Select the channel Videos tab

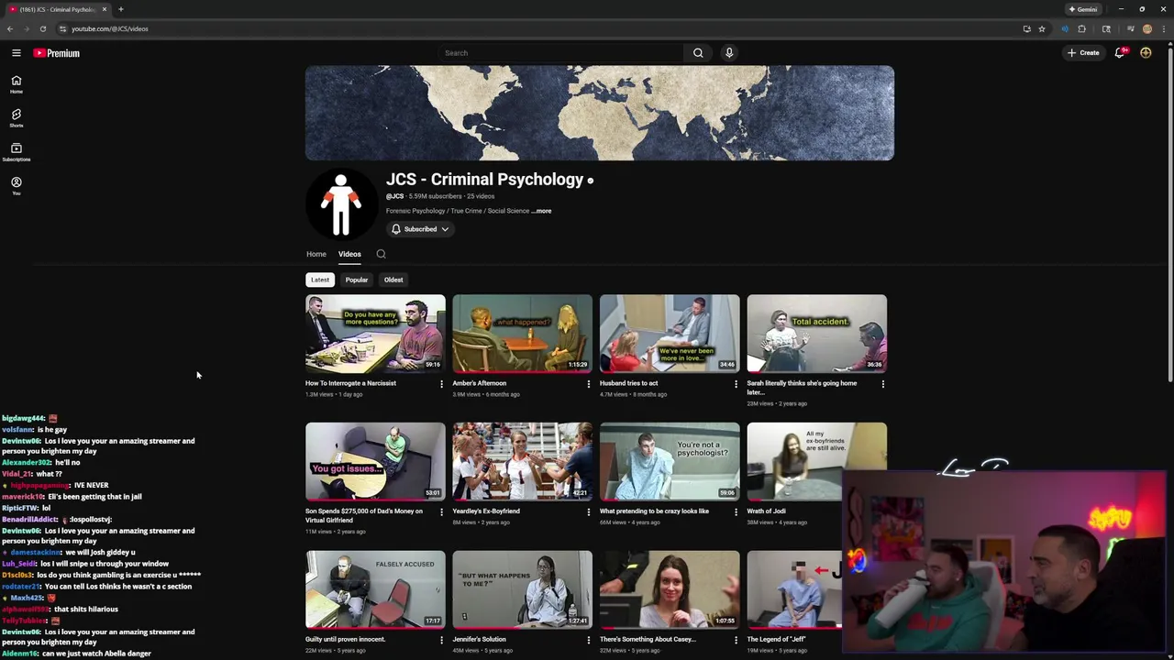tap(349, 254)
